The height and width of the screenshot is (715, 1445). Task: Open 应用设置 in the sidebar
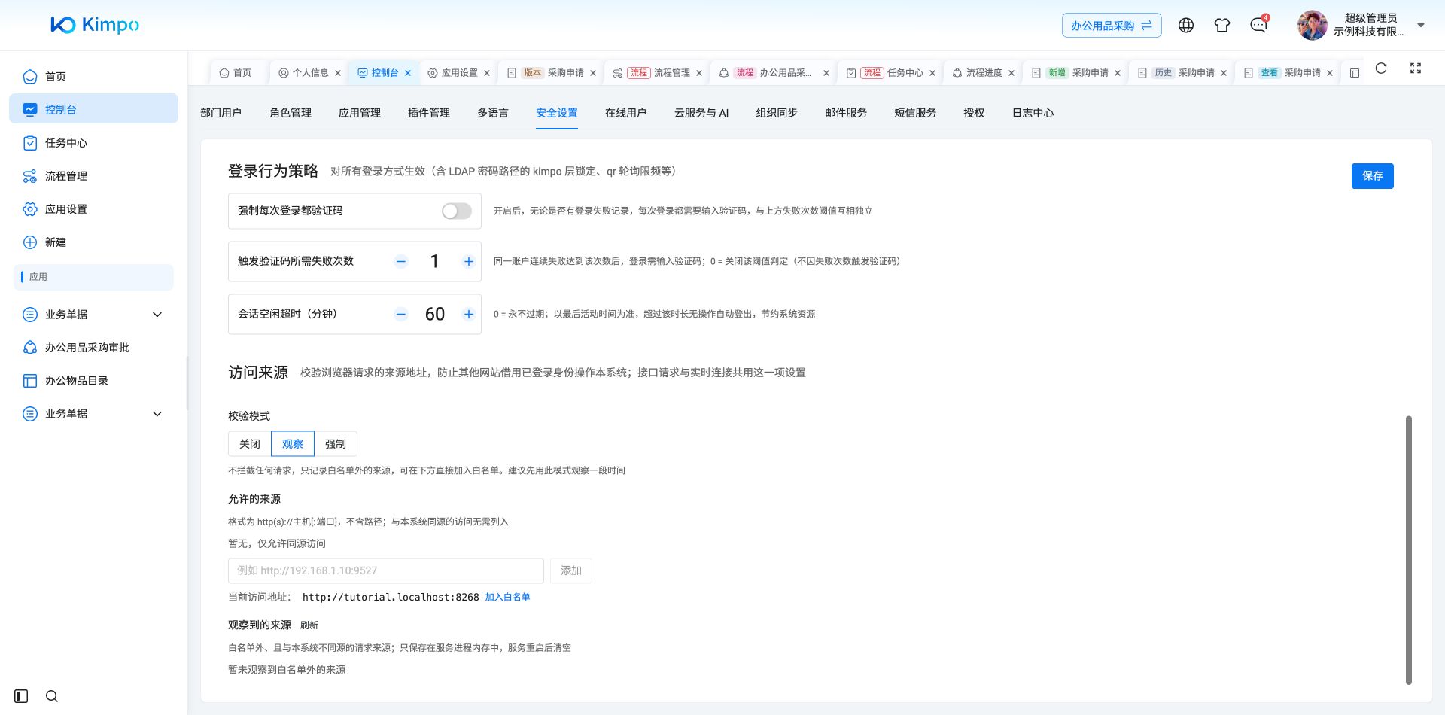point(93,209)
